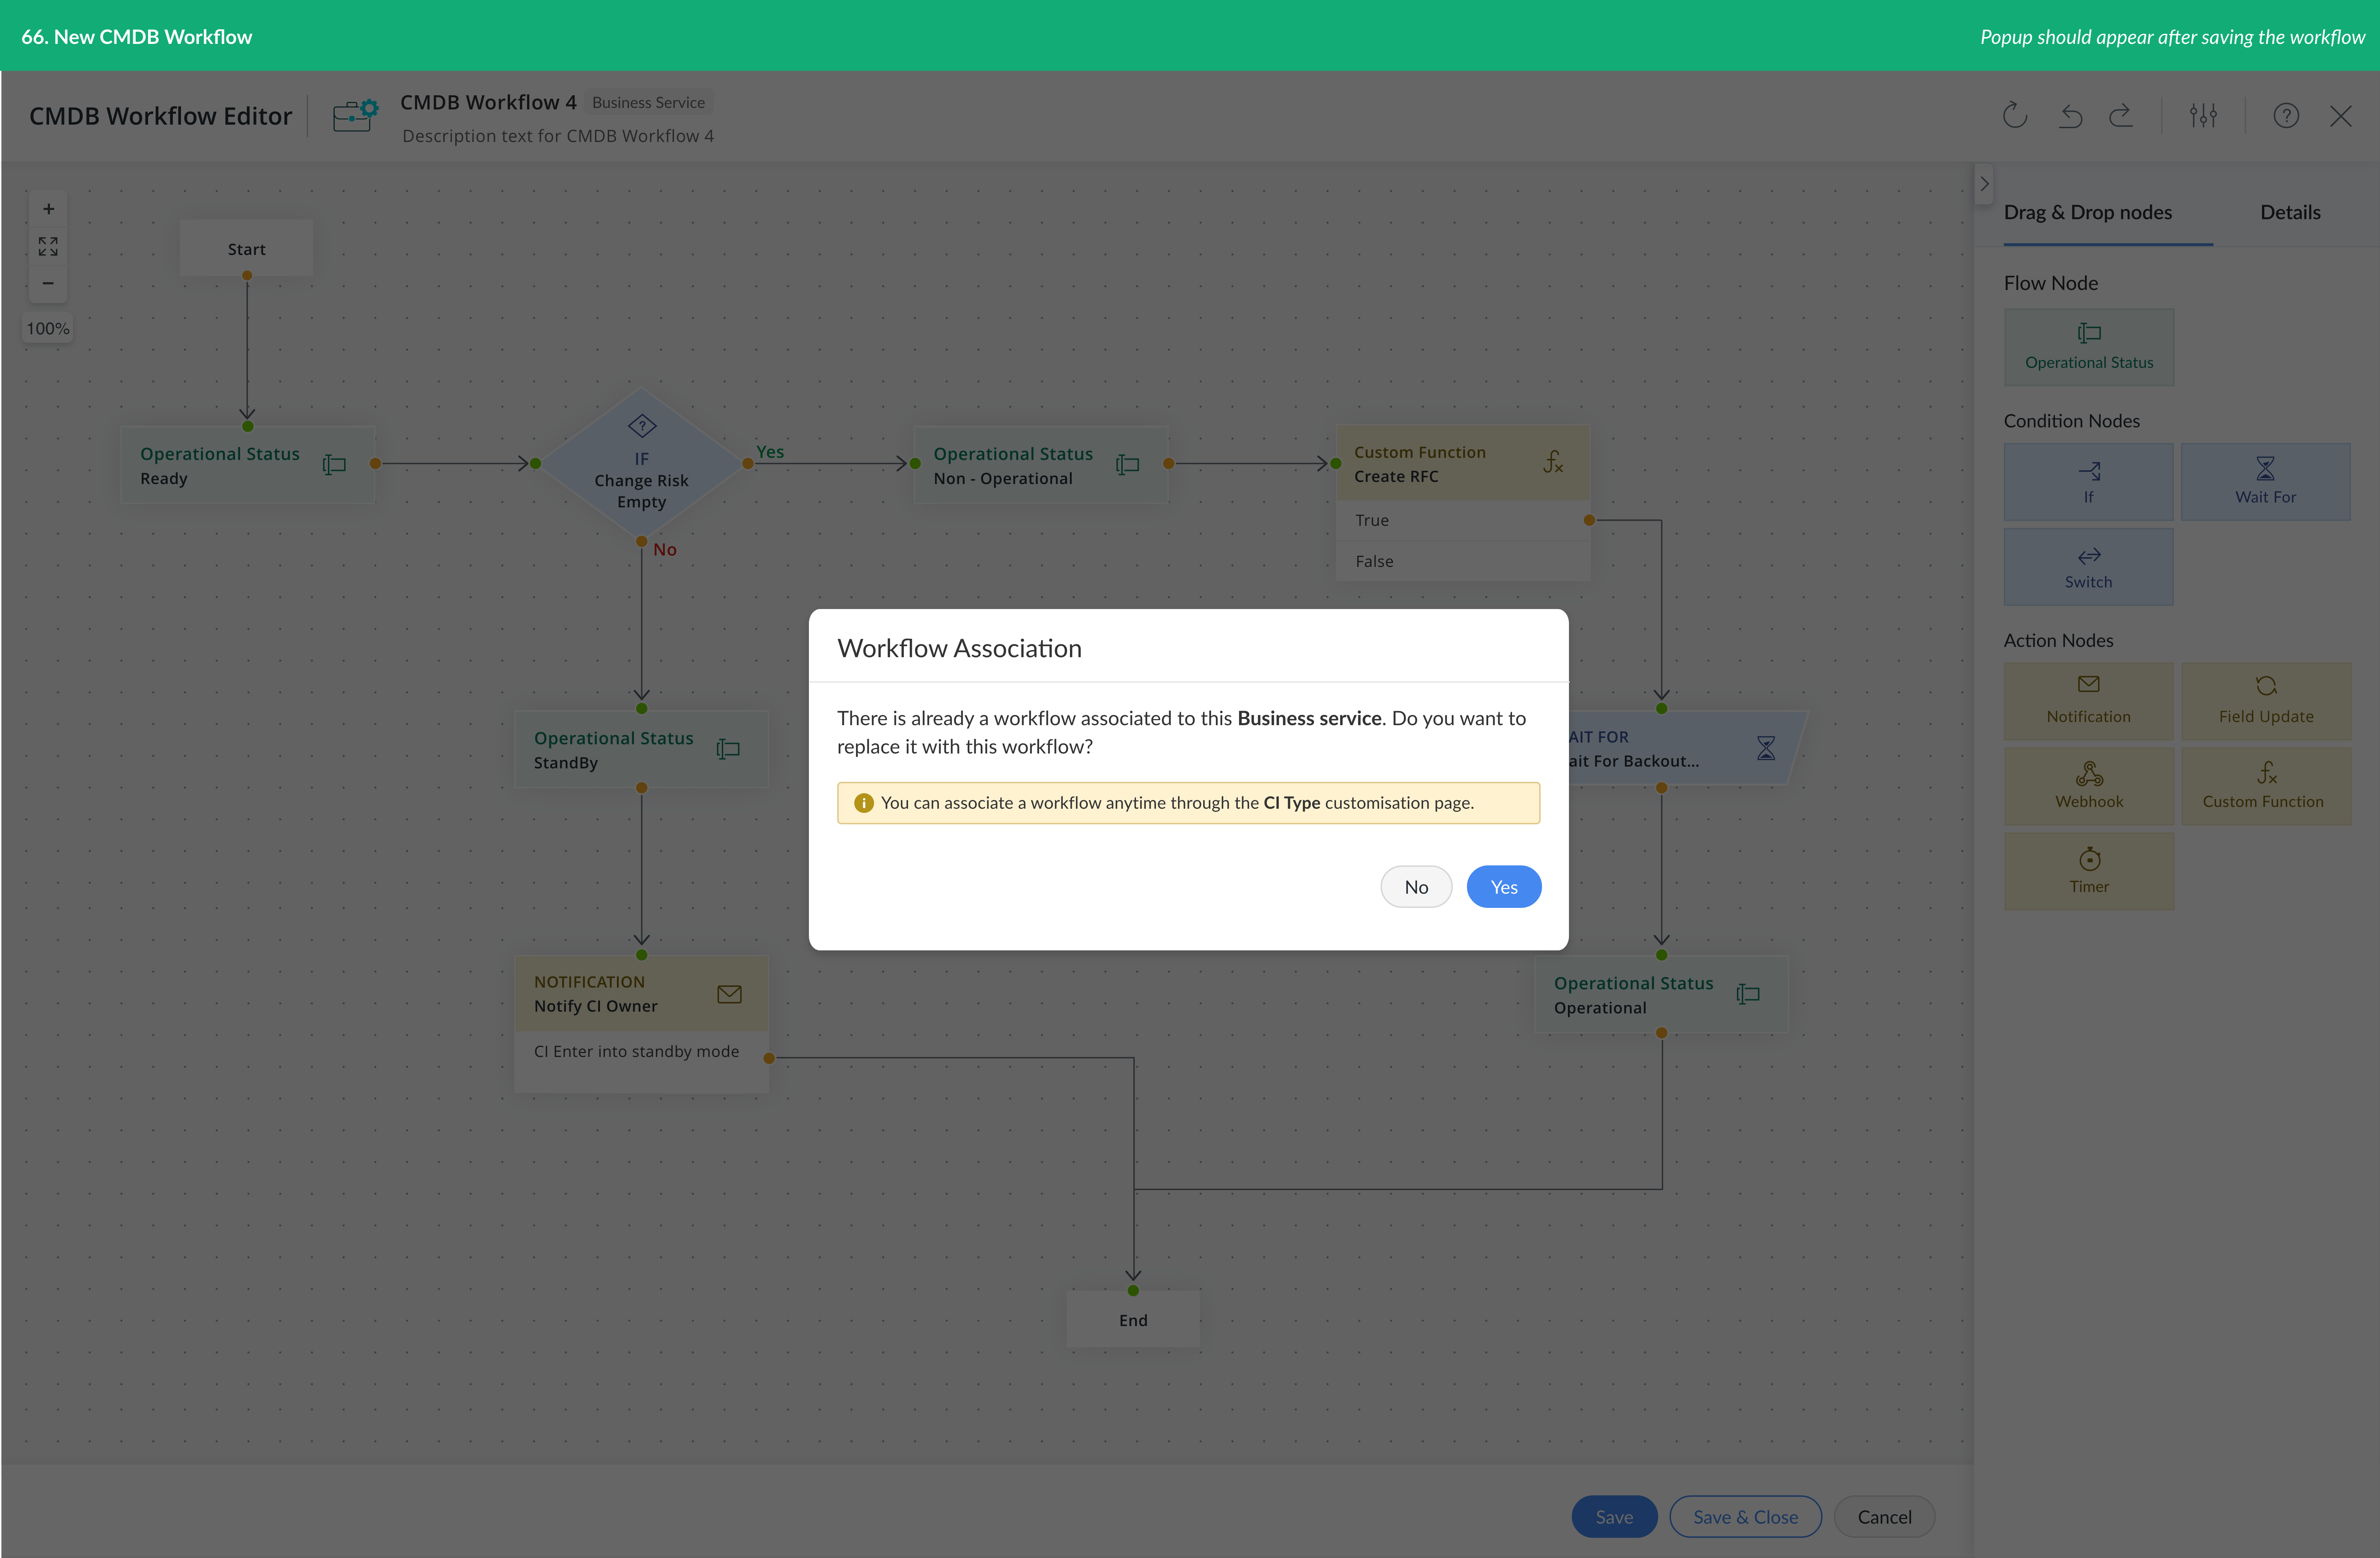Fit canvas to screen icon
The image size is (2380, 1558).
click(48, 246)
